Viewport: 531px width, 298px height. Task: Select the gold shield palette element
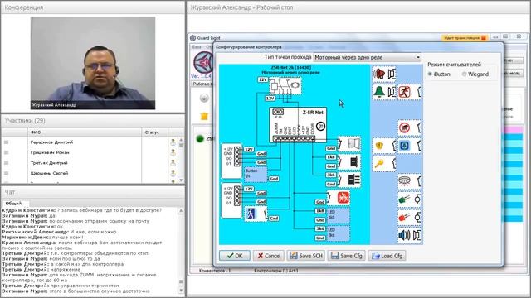point(384,146)
